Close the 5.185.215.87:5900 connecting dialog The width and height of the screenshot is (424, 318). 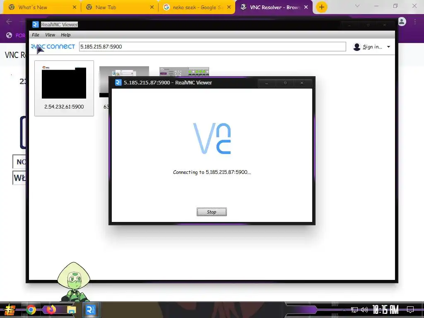pos(302,83)
